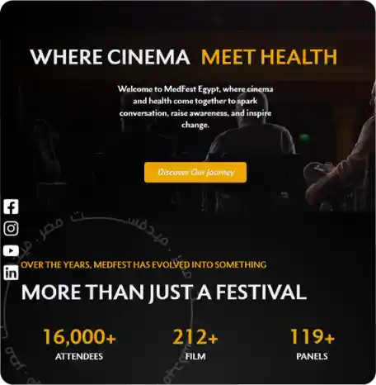376x385 pixels.
Task: Open the Instagram social icon
Action: click(x=11, y=229)
